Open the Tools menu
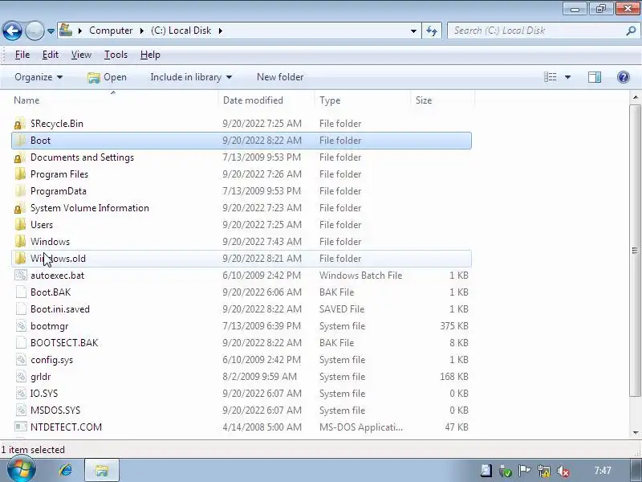Image resolution: width=642 pixels, height=482 pixels. pyautogui.click(x=116, y=55)
